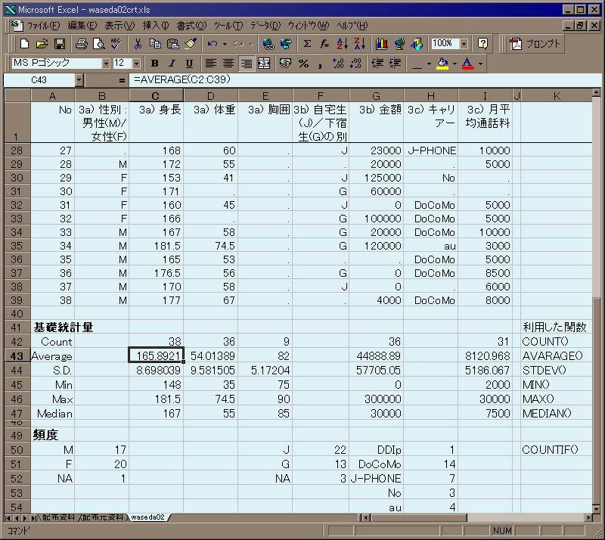605x540 pixels.
Task: Launch the Chart Wizard
Action: tap(381, 44)
